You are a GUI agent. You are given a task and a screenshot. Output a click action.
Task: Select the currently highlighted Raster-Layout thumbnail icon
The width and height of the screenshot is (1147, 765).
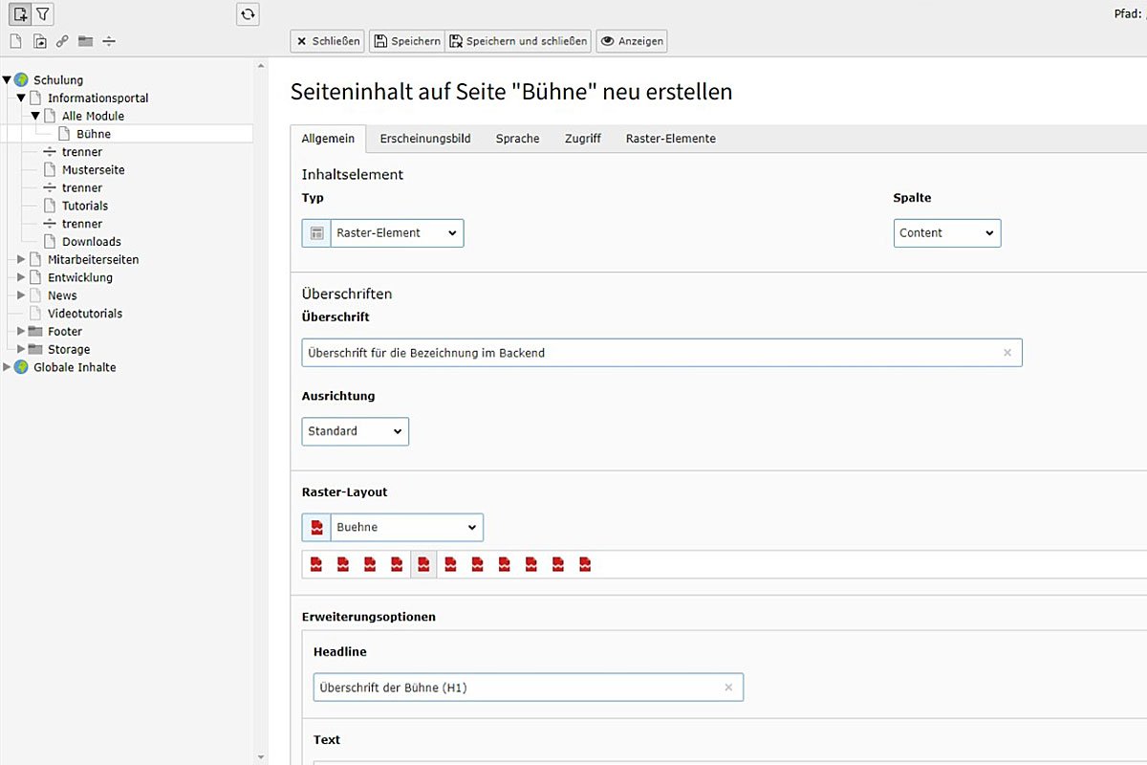coord(423,563)
